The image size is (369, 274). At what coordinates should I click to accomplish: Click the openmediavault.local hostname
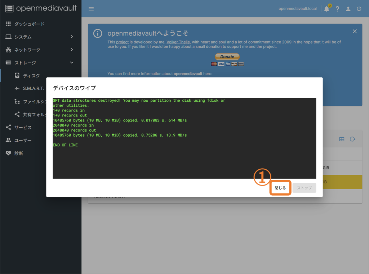point(297,9)
